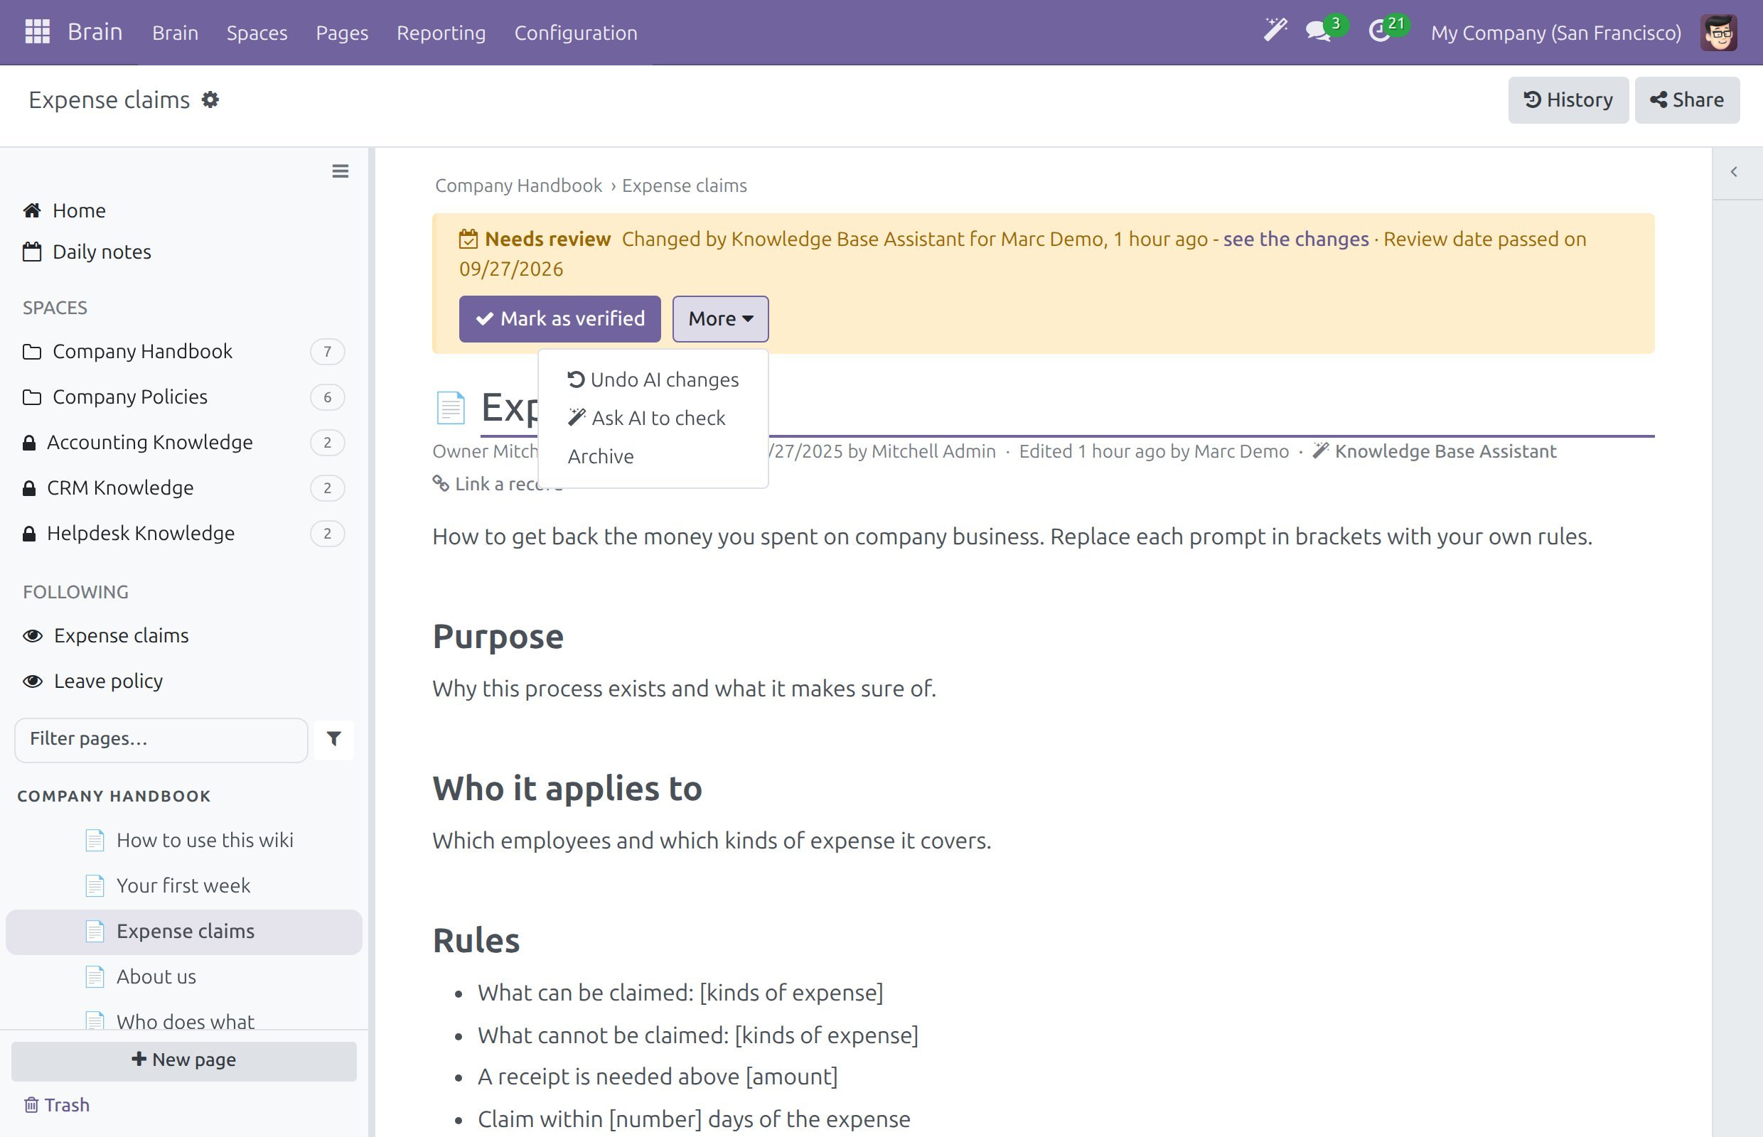Choose Ask AI to check

[x=653, y=418]
